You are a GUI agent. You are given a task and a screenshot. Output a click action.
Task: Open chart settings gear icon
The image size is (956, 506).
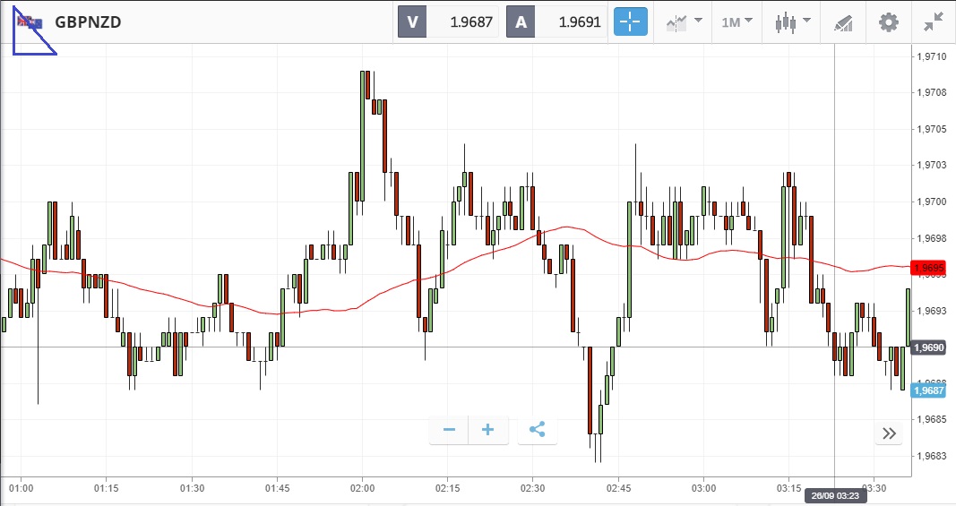coord(888,22)
